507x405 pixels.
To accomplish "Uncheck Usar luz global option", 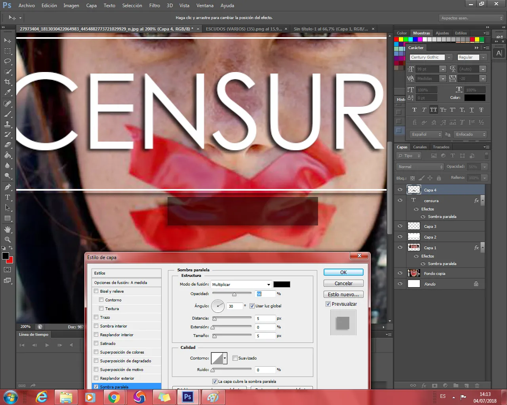I will click(252, 306).
